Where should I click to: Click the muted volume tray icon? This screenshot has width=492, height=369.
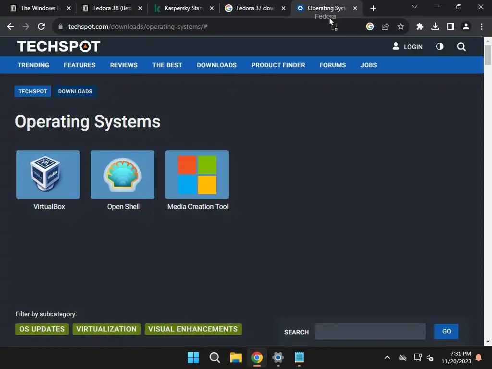pos(430,357)
